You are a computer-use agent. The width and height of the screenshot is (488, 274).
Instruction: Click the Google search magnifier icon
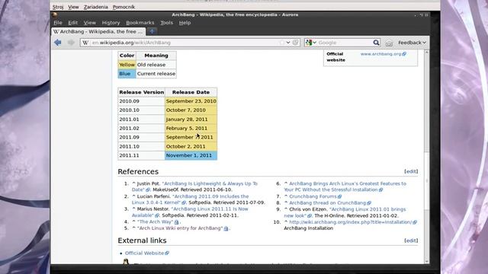376,43
